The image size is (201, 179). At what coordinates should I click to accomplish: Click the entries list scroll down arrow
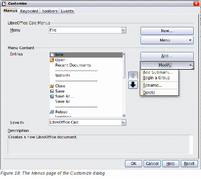tap(124, 116)
